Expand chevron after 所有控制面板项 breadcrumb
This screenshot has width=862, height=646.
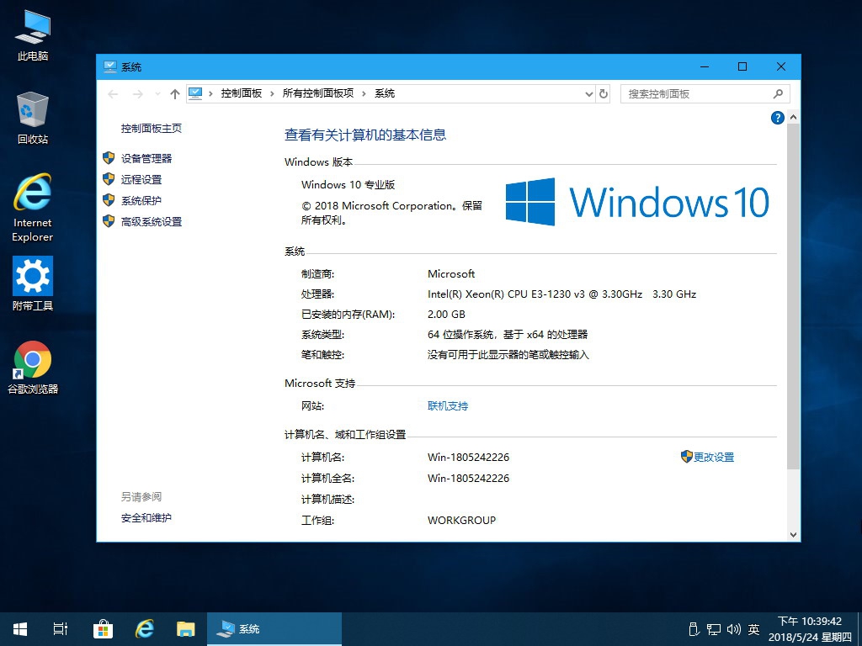click(364, 94)
